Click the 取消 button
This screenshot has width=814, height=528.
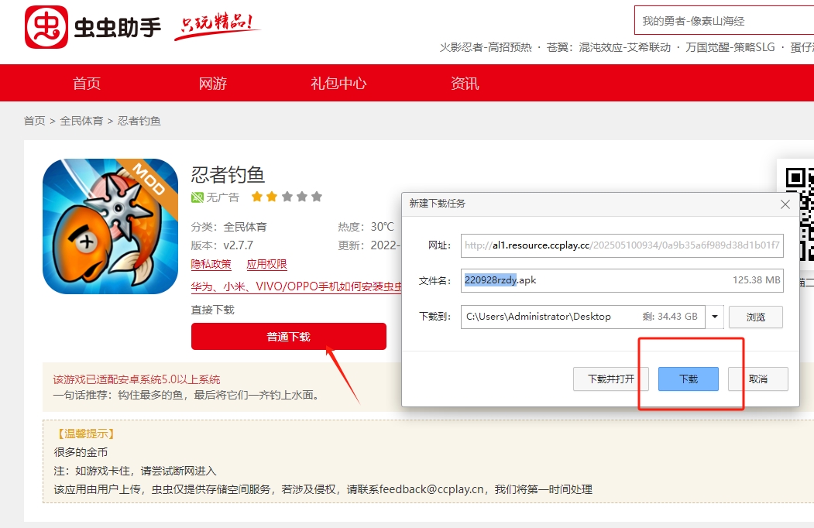(758, 379)
